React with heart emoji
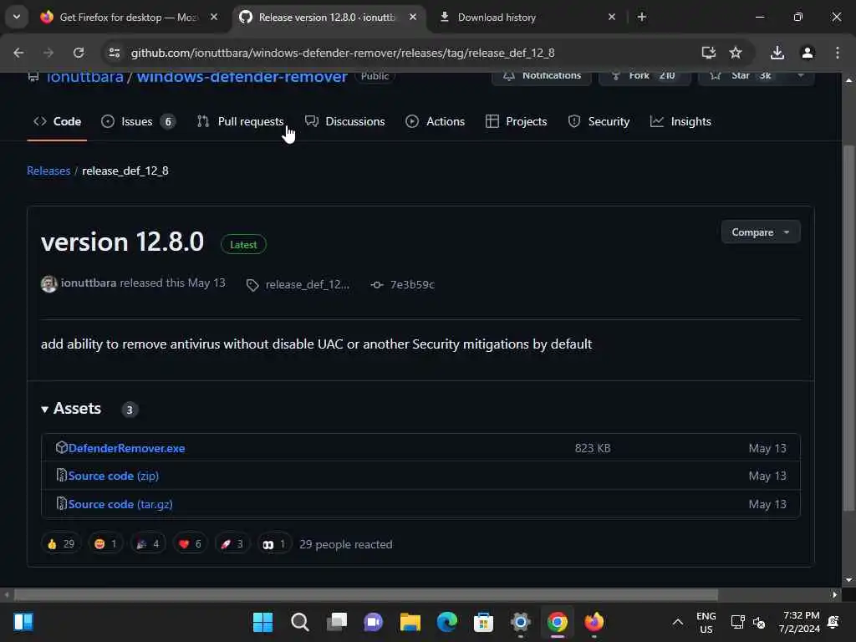856x642 pixels. click(x=190, y=543)
